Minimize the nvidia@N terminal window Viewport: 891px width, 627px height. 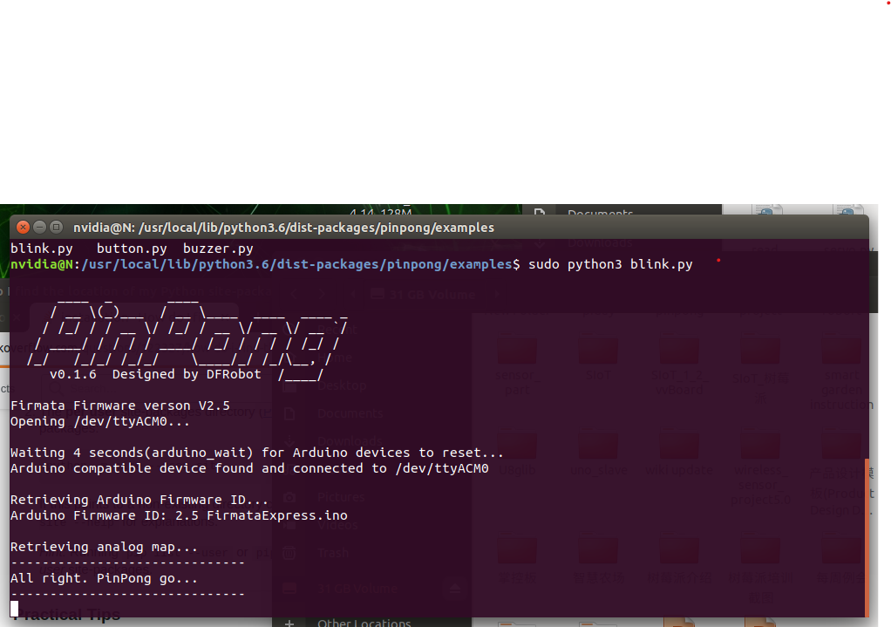tap(39, 228)
